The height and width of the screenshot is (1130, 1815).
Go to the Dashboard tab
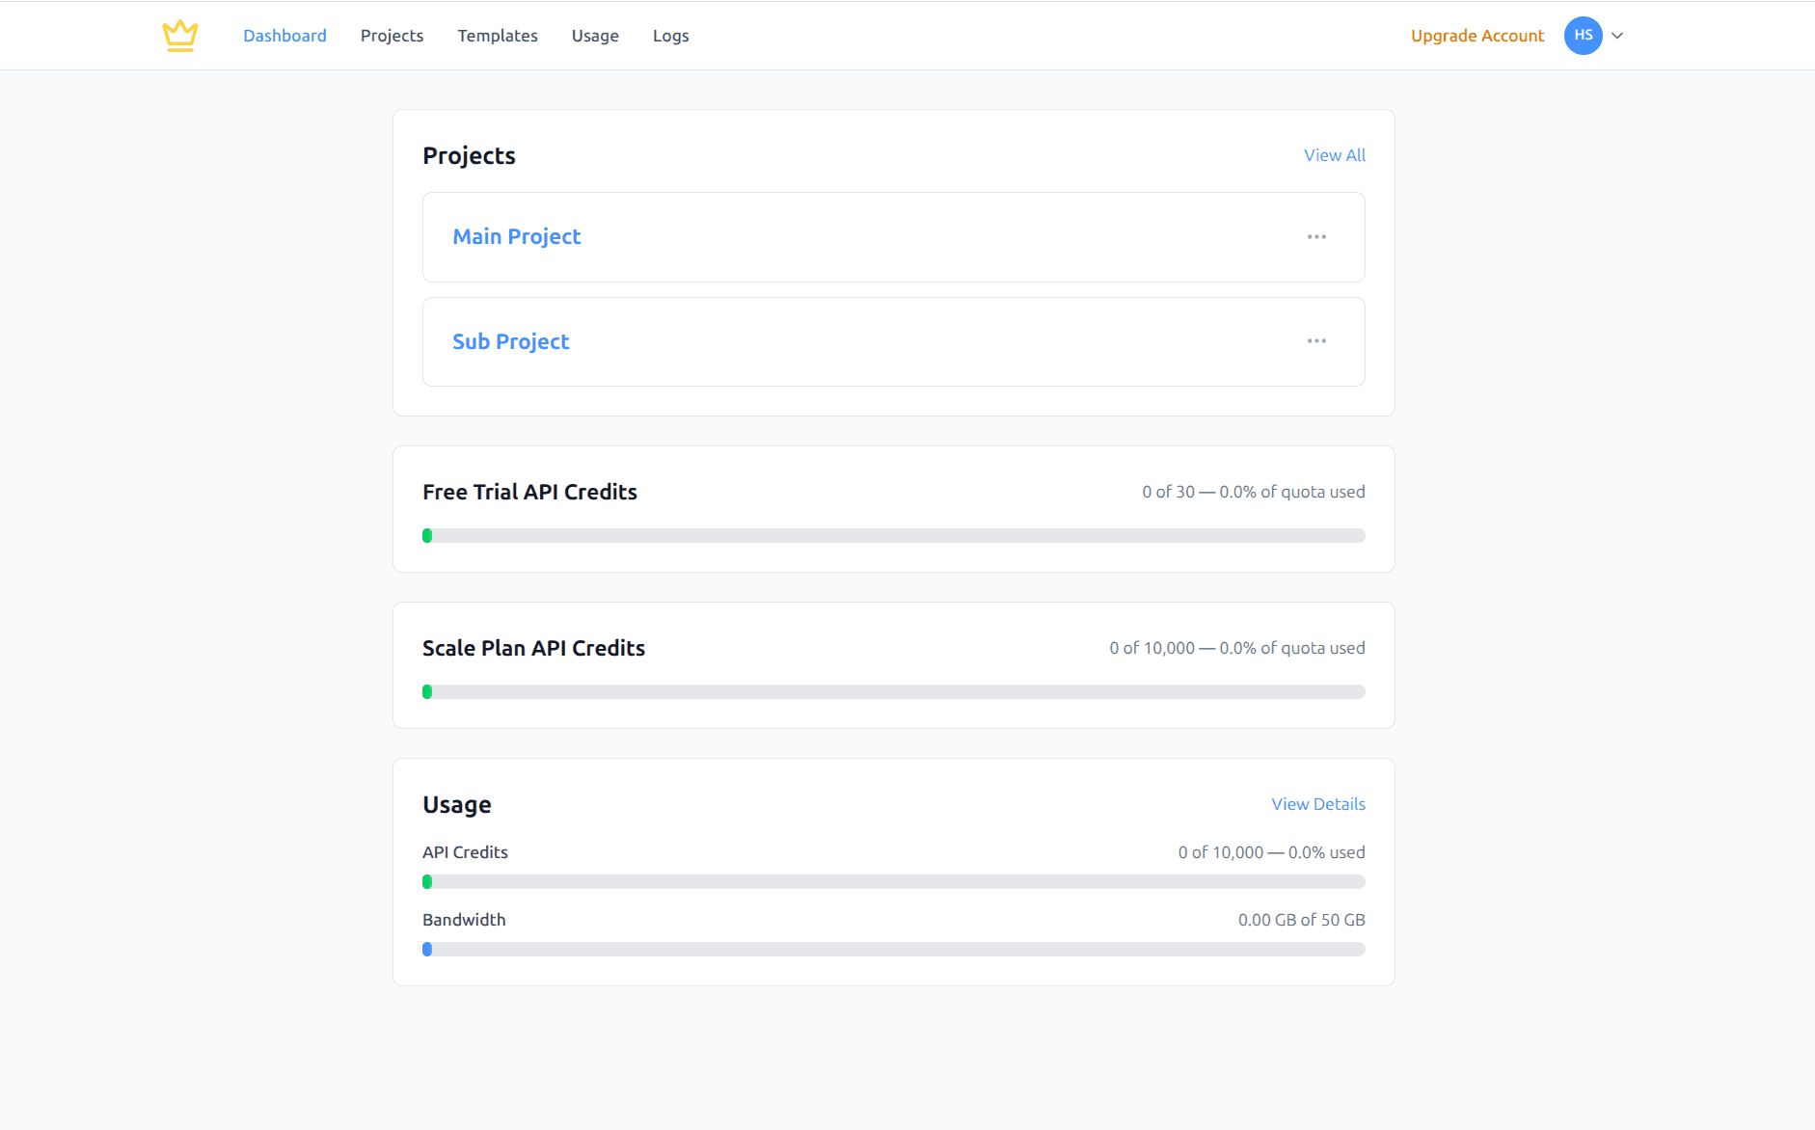pos(284,36)
